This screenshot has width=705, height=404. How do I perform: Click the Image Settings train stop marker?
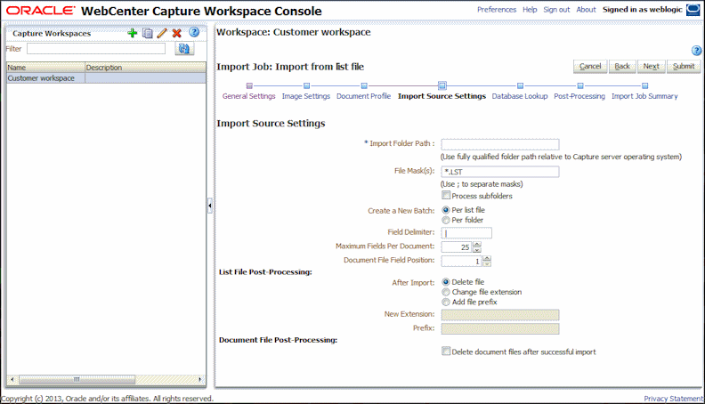pyautogui.click(x=306, y=85)
